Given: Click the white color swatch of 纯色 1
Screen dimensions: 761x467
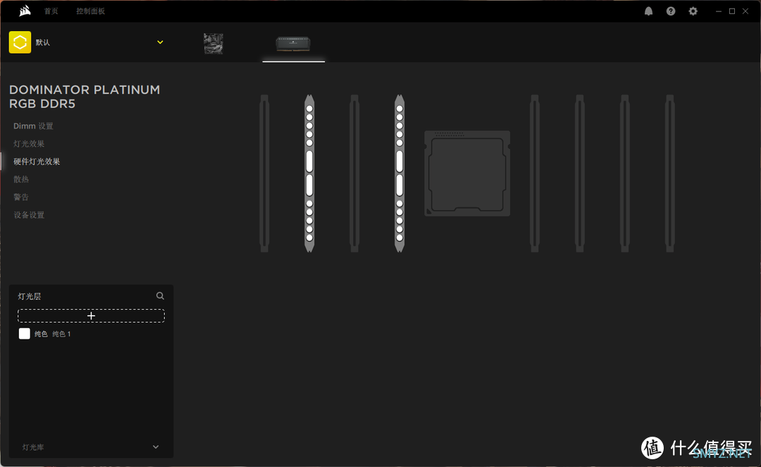Looking at the screenshot, I should [x=24, y=334].
